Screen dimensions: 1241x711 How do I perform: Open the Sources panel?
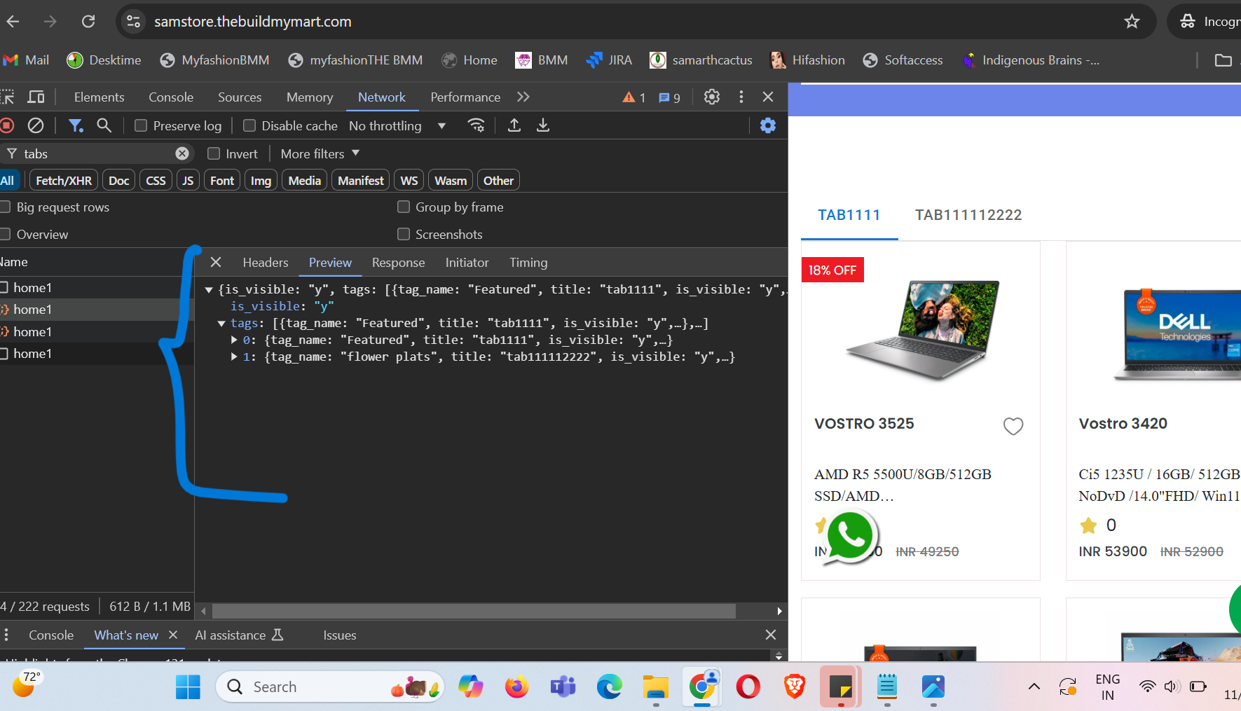[x=240, y=97]
